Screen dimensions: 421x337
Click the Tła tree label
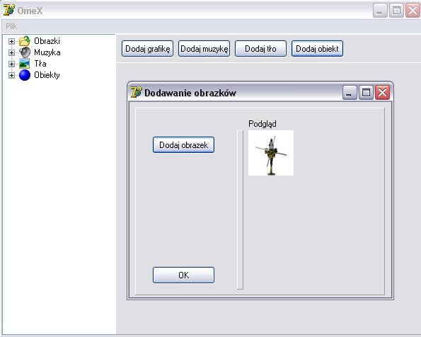[x=40, y=64]
